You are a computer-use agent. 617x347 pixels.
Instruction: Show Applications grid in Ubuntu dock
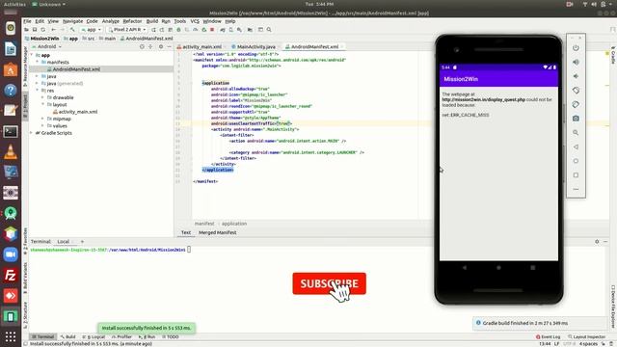coord(11,336)
